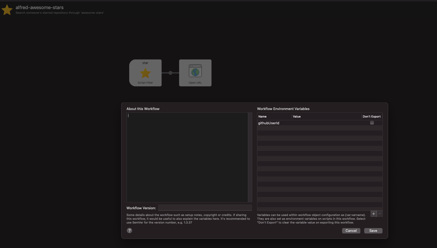Click the Cancel button
The image size is (437, 248).
351,231
